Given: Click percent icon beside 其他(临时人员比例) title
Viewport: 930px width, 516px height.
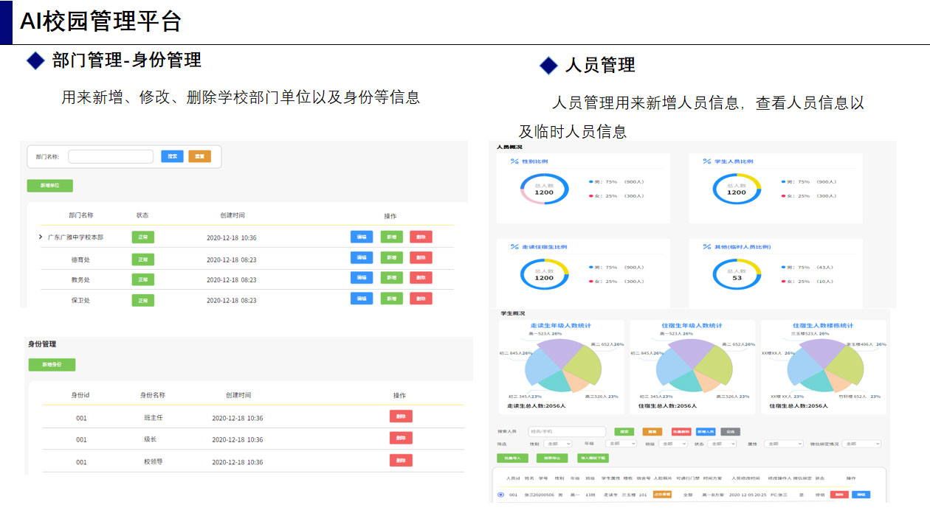Looking at the screenshot, I should coord(706,247).
